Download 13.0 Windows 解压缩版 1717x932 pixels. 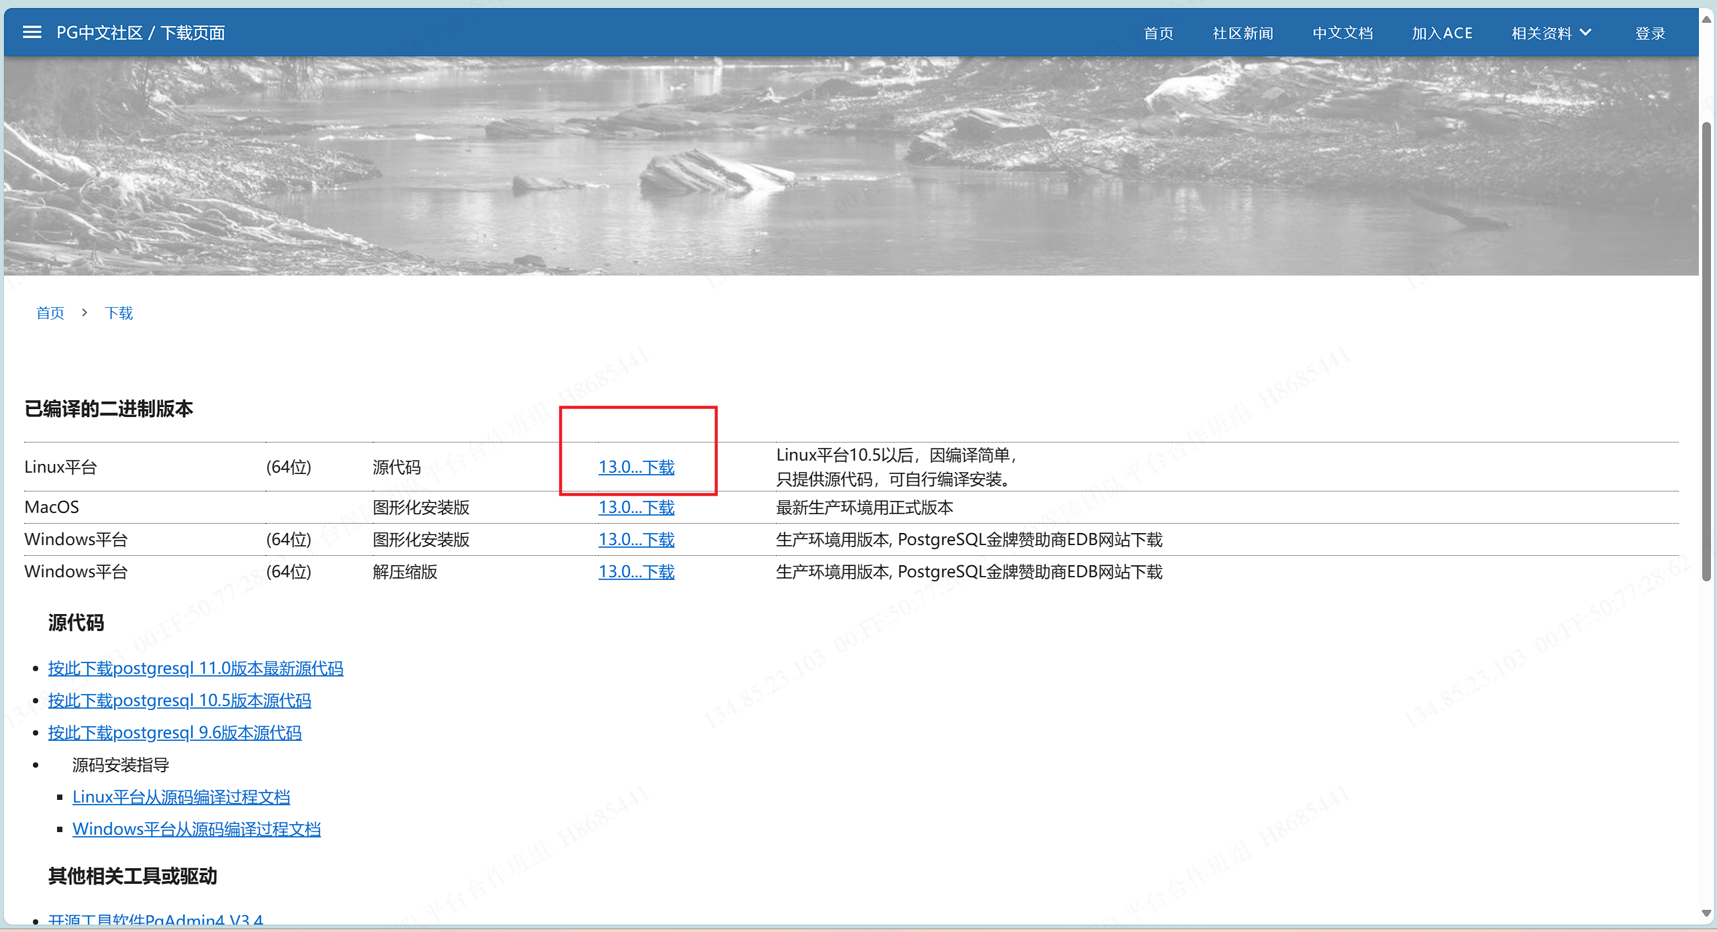coord(636,572)
